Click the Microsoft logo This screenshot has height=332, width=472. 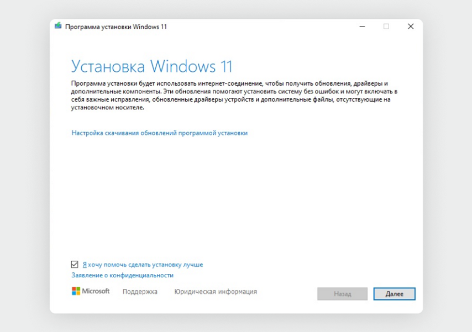tap(91, 291)
